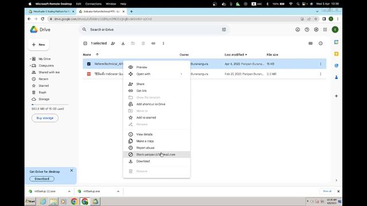
Task: Select Preview in the context menu
Action: coord(157,68)
